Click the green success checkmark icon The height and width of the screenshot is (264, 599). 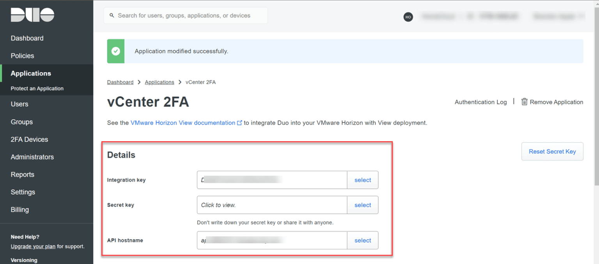(x=116, y=51)
